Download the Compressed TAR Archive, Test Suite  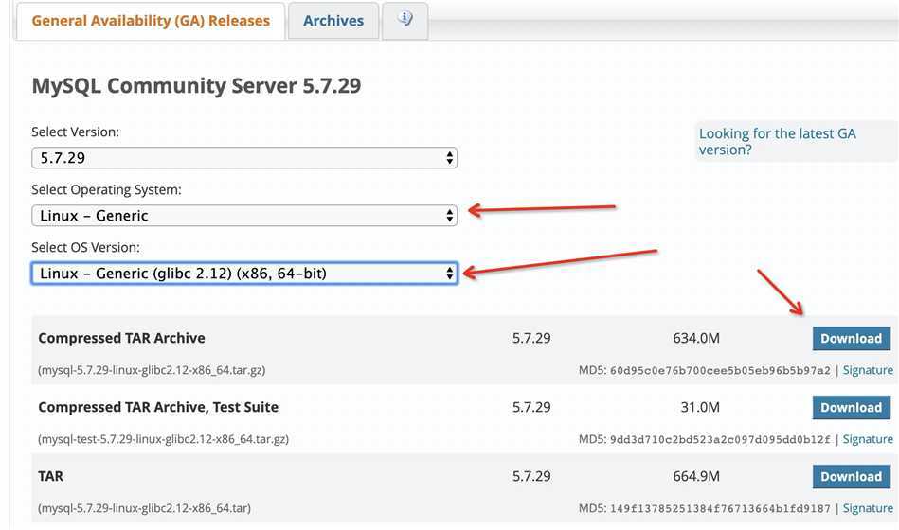[x=851, y=407]
